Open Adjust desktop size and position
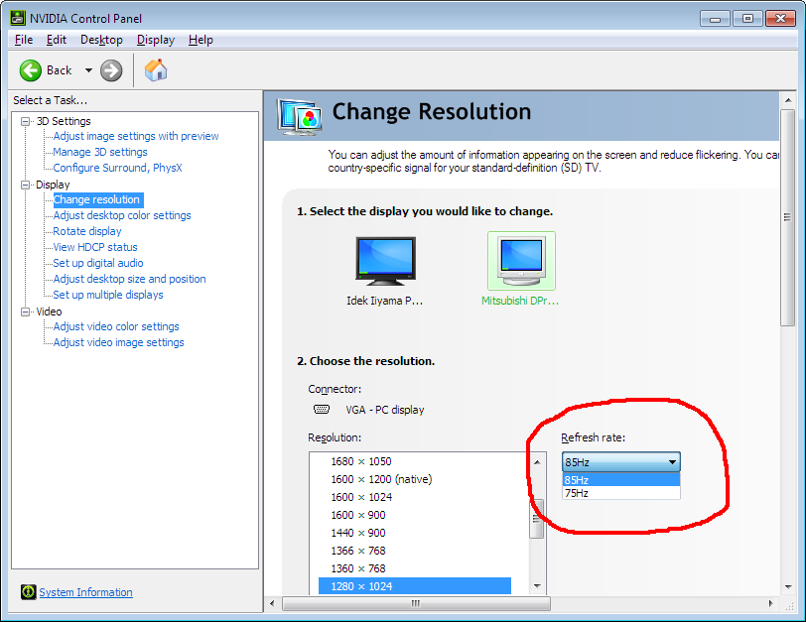This screenshot has width=806, height=622. [129, 279]
